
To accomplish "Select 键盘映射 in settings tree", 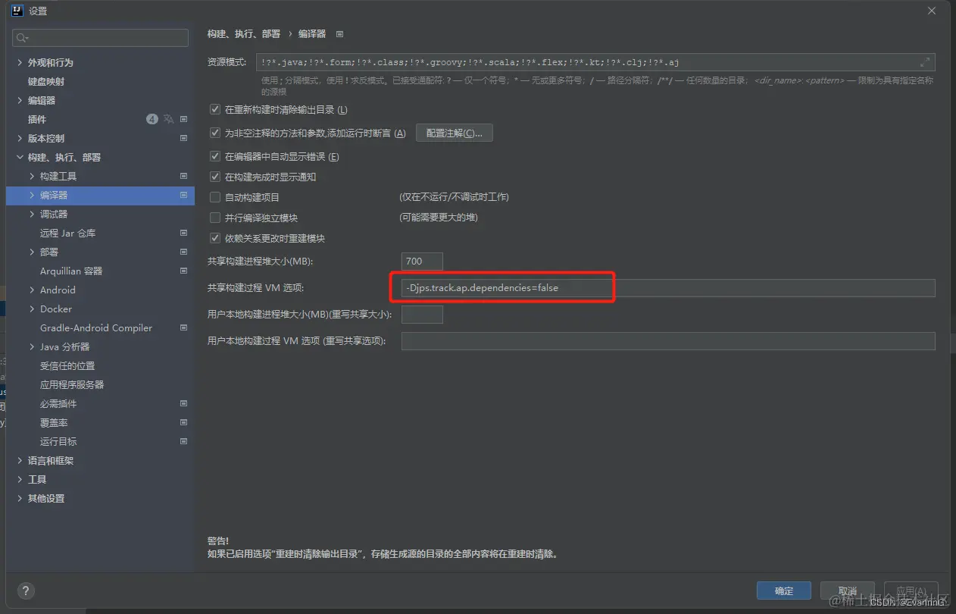I will (x=46, y=81).
